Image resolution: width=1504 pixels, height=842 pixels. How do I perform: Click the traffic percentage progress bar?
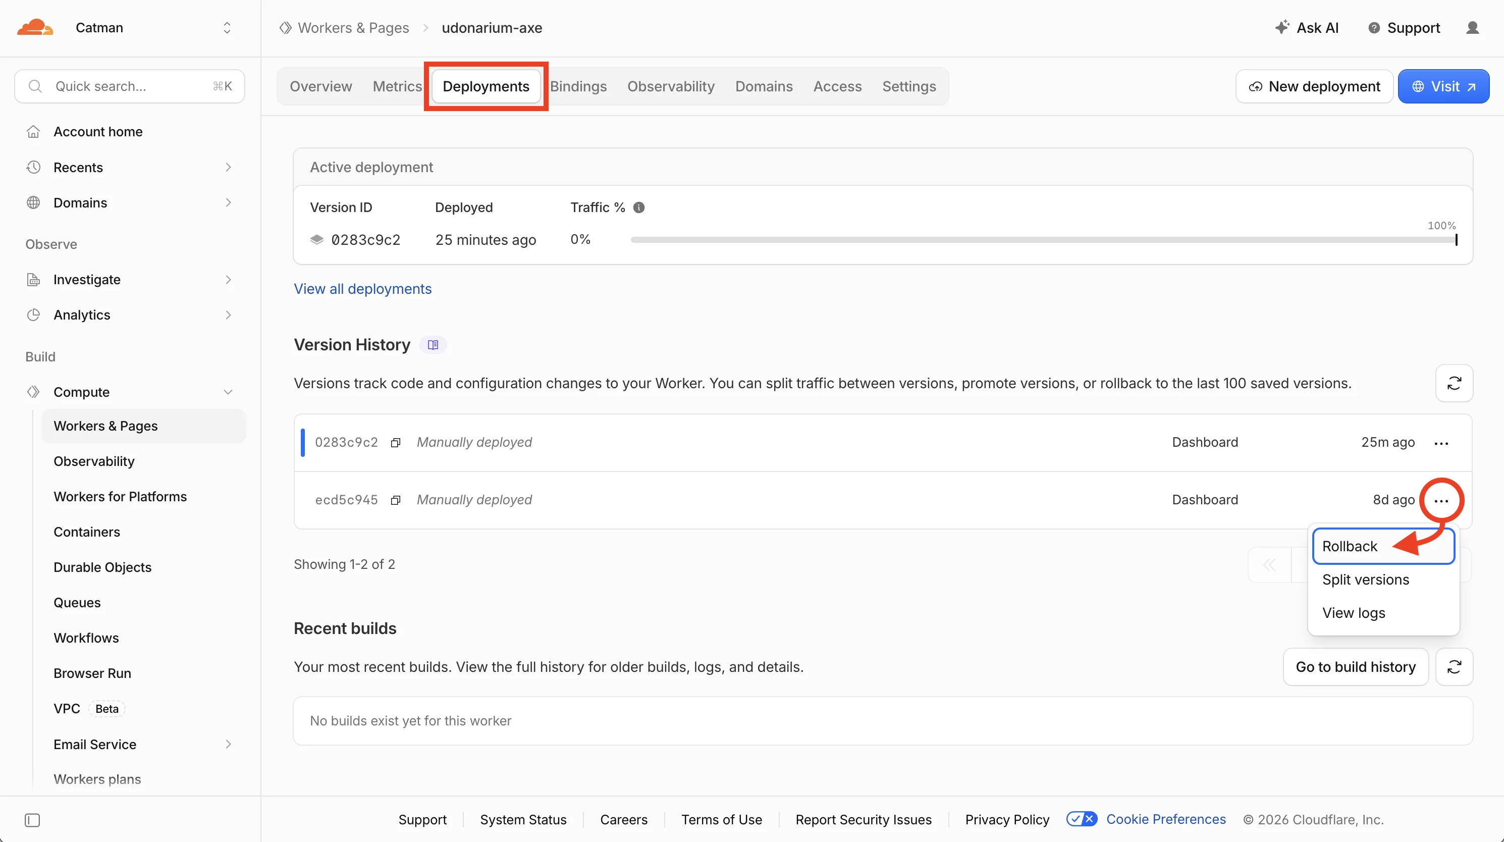click(x=1044, y=239)
